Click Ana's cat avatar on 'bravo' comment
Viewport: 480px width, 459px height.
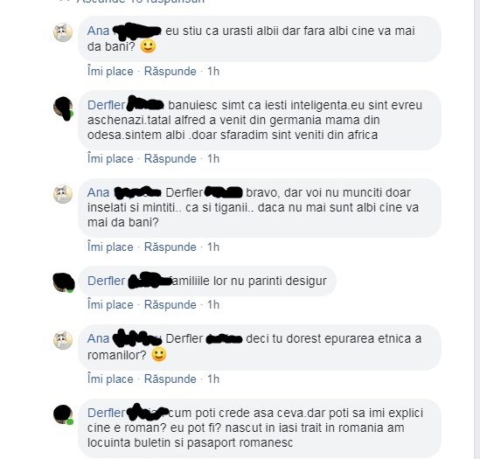tap(63, 194)
